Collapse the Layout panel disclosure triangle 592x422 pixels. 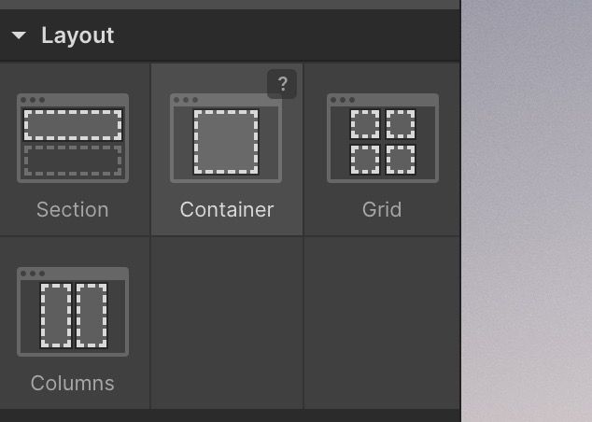coord(19,35)
